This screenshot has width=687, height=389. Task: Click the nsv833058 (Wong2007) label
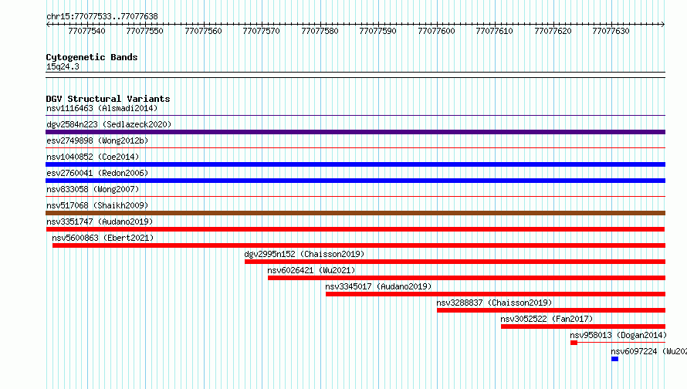(x=93, y=189)
